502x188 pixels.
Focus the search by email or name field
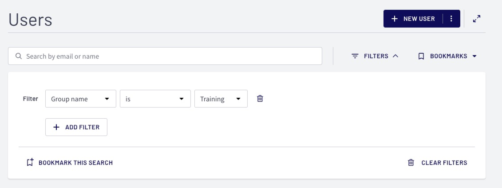165,56
